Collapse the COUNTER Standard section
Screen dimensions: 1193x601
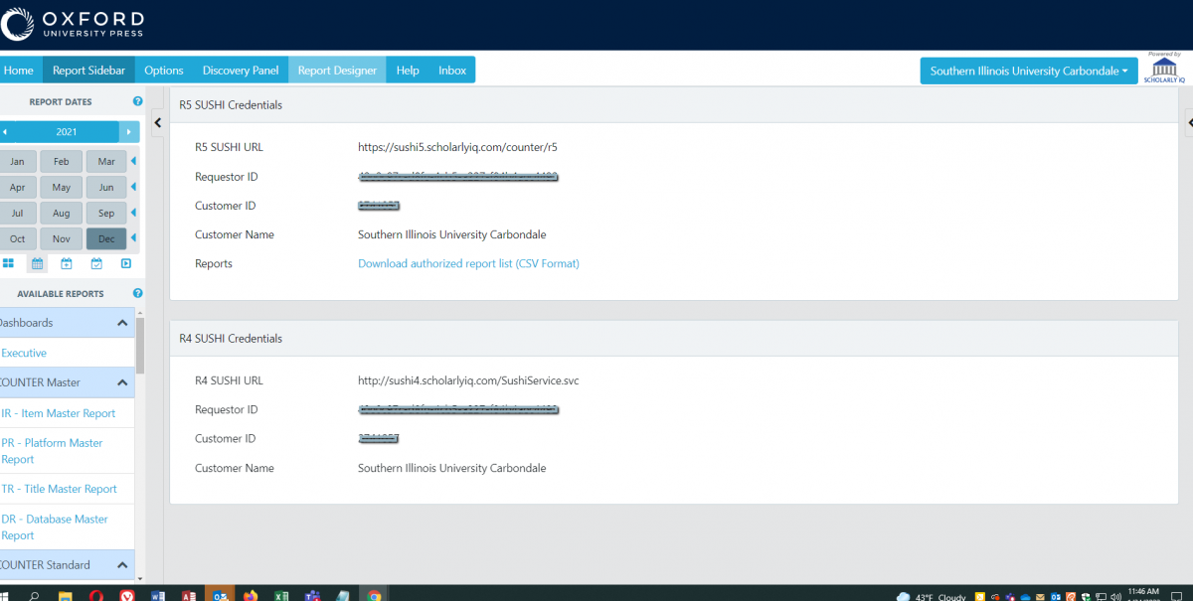pyautogui.click(x=122, y=565)
